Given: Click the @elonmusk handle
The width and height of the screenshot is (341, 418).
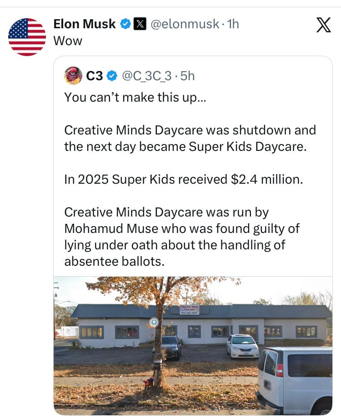Looking at the screenshot, I should click(184, 24).
